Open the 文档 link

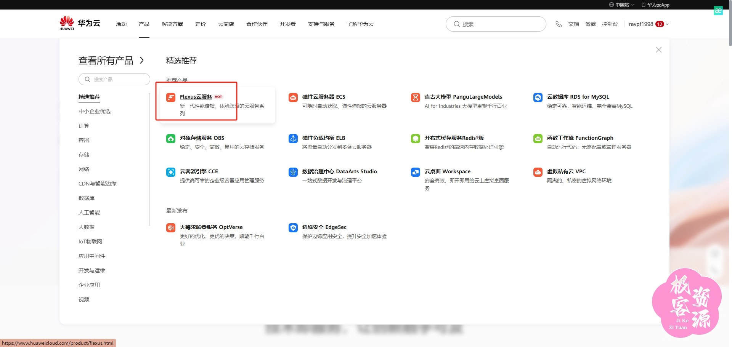pos(573,24)
